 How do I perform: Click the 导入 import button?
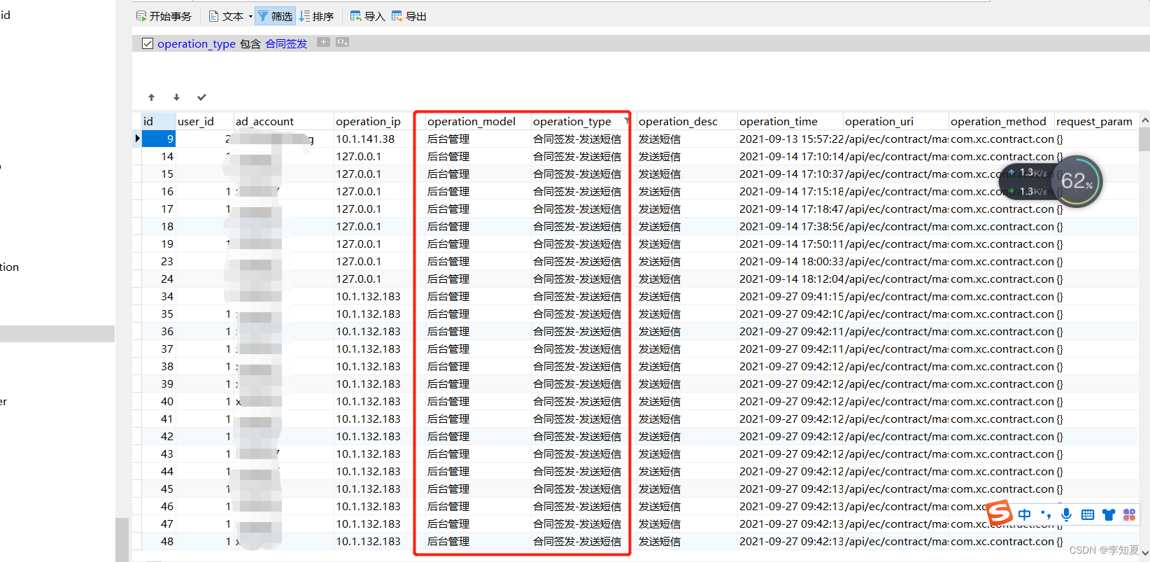pyautogui.click(x=367, y=16)
